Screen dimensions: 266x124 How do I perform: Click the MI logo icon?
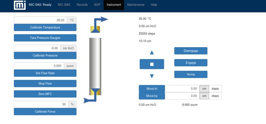[x=20, y=5]
